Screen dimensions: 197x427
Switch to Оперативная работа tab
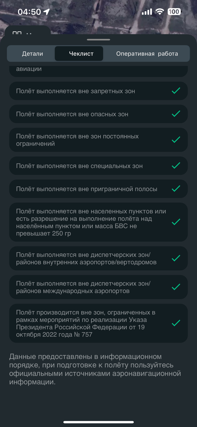pyautogui.click(x=147, y=54)
